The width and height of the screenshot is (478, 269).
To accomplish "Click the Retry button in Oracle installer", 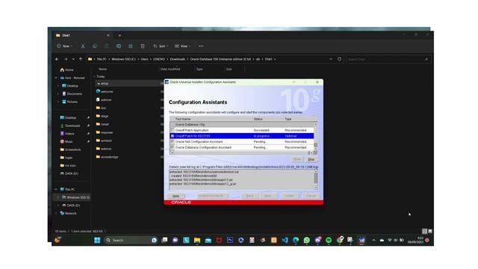I will pos(297,159).
